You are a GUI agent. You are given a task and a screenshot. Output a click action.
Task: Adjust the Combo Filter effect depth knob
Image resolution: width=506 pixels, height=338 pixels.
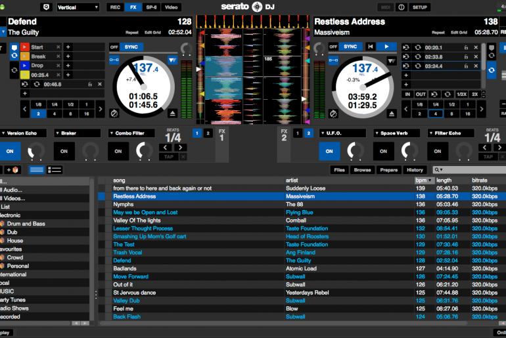(143, 151)
